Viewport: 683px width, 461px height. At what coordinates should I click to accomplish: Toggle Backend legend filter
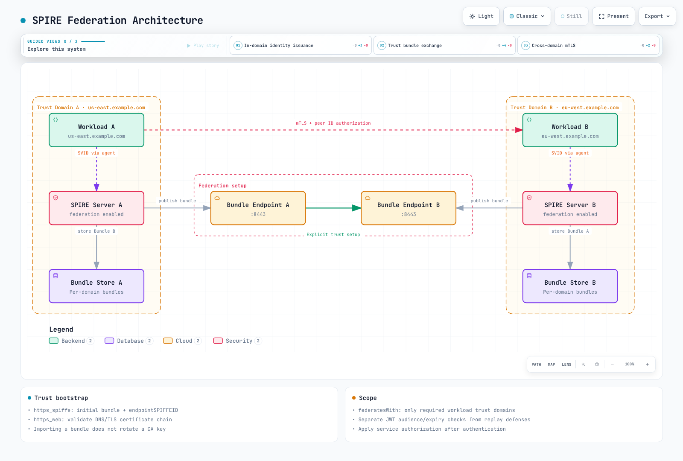(x=71, y=341)
